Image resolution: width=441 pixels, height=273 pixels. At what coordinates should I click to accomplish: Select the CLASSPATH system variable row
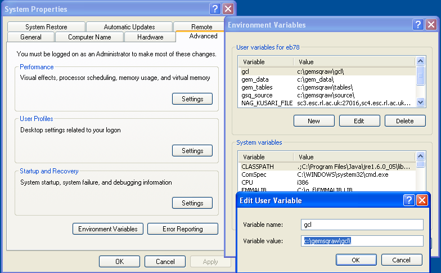coord(327,167)
